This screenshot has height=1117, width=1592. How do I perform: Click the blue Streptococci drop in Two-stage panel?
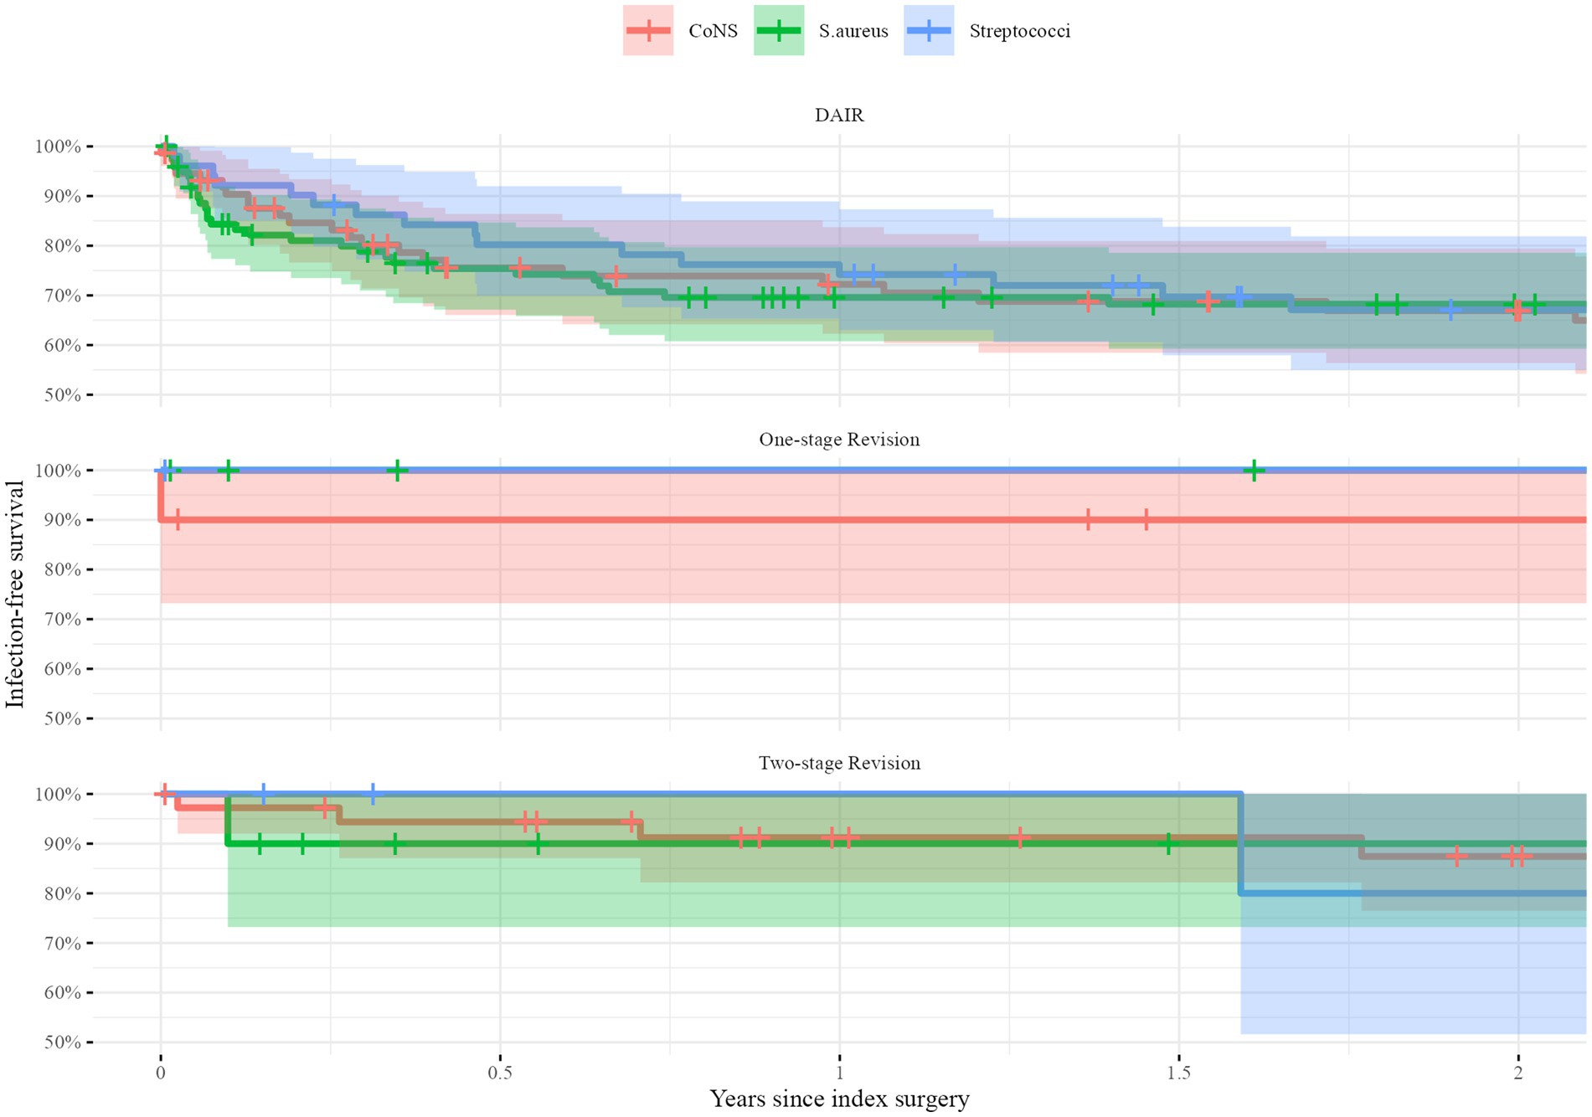[1240, 843]
